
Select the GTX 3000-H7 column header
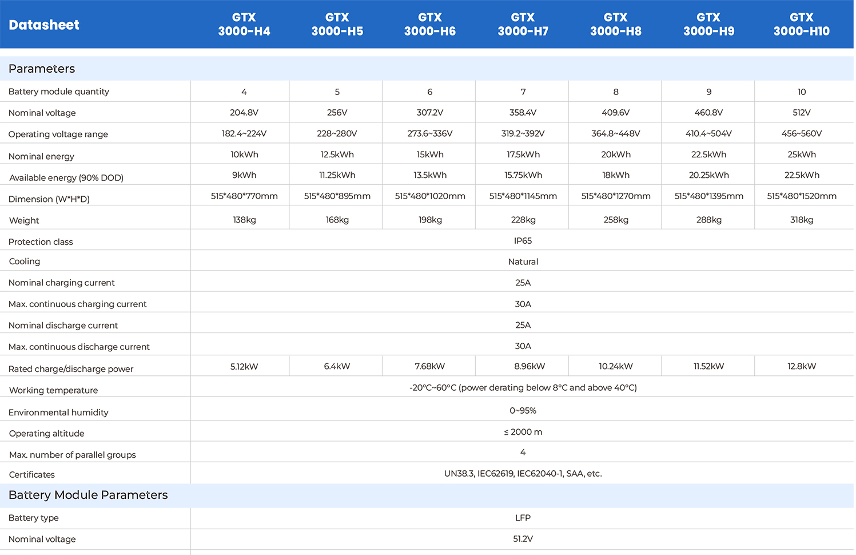[x=523, y=25]
